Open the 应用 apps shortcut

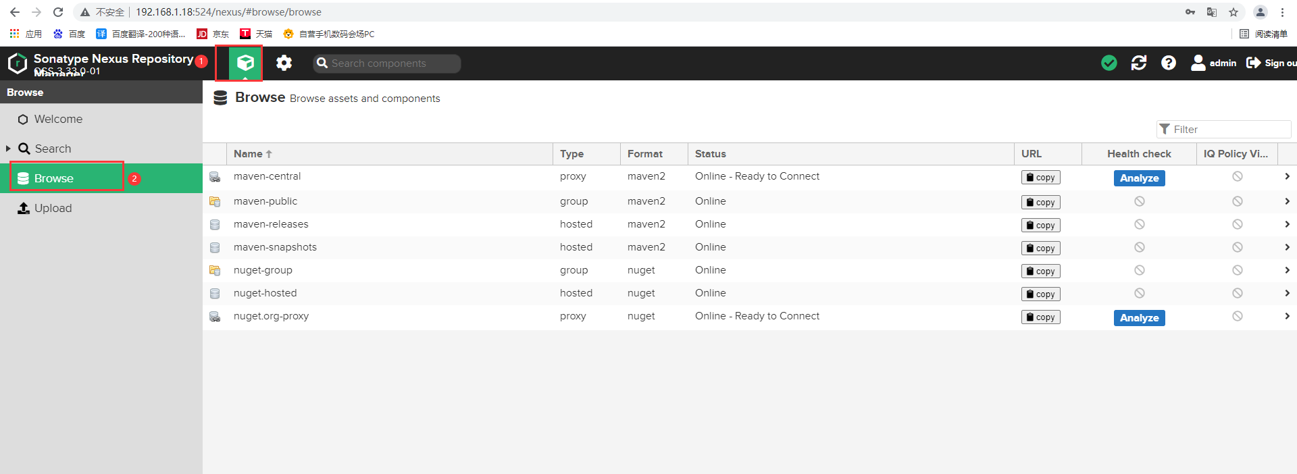click(25, 34)
